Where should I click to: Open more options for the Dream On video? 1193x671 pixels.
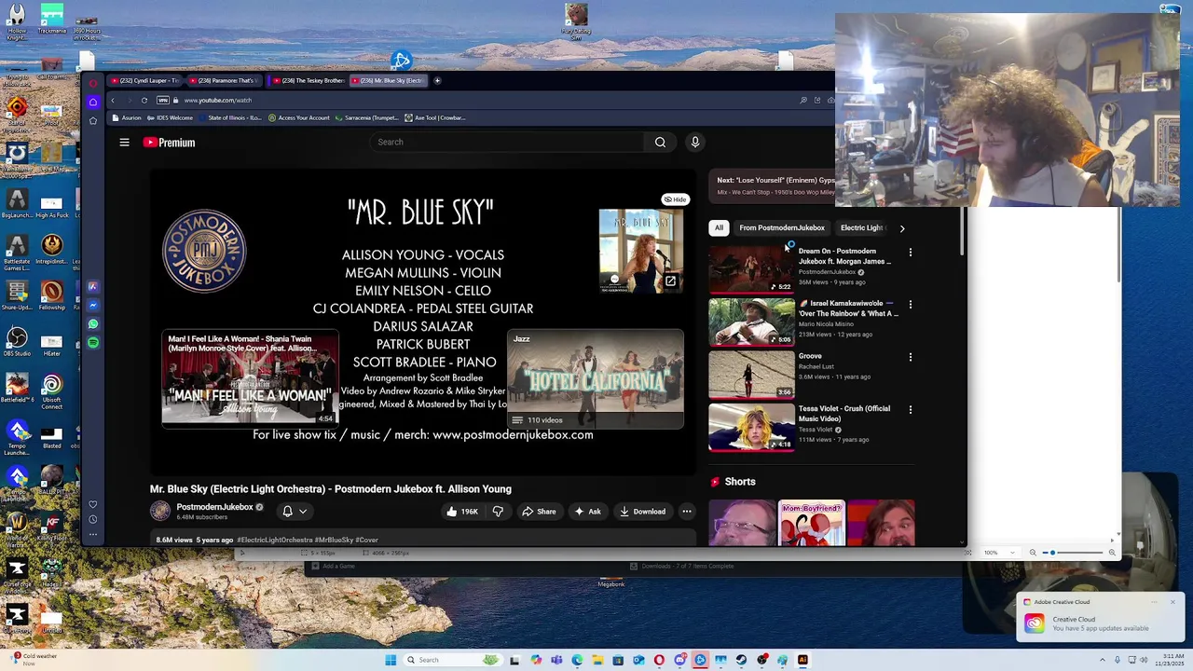[x=911, y=253]
